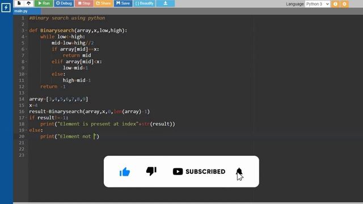This screenshot has height=204, width=363.
Task: Click the 'while low<=high:' line
Action: pyautogui.click(x=62, y=37)
